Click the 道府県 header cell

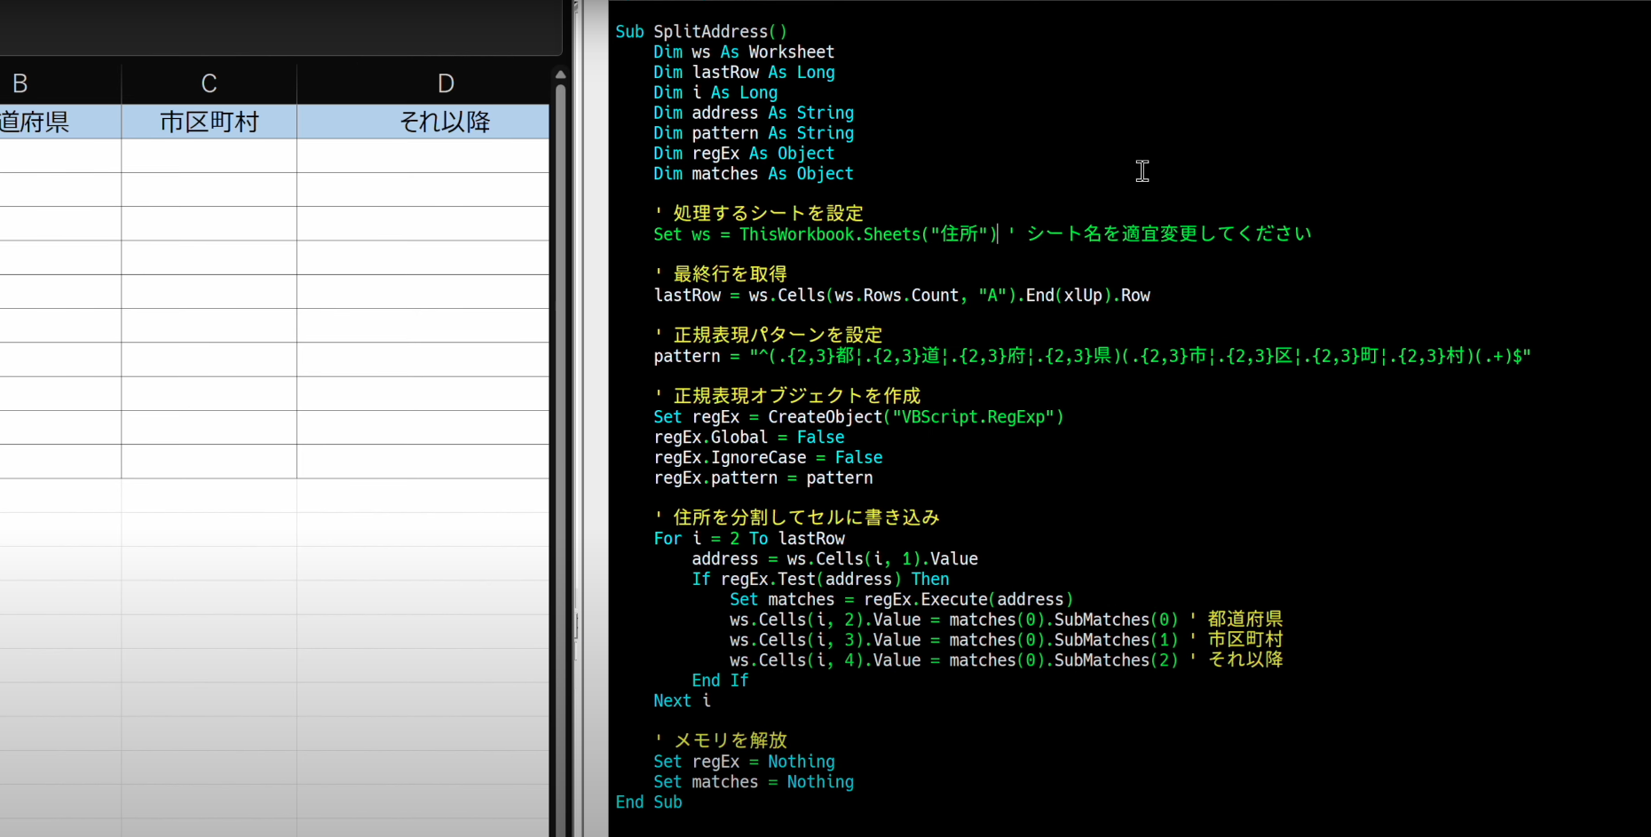pyautogui.click(x=60, y=122)
